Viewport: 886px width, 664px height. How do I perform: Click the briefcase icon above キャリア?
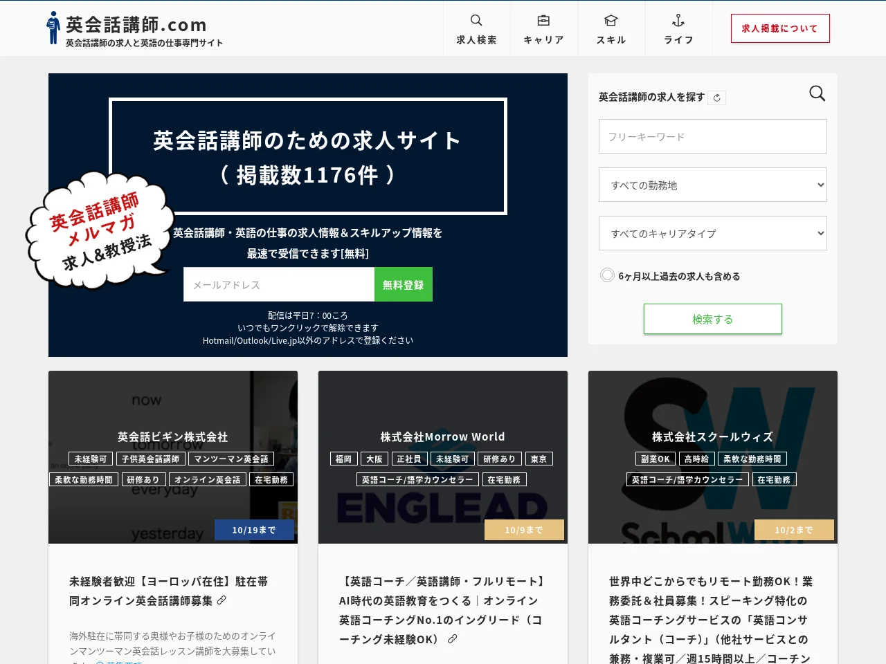point(543,20)
